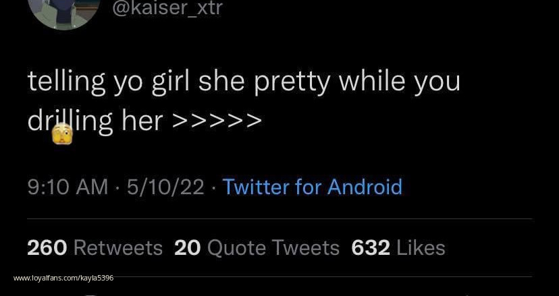559x296 pixels.
Task: View the 260 Retweets list
Action: point(95,247)
